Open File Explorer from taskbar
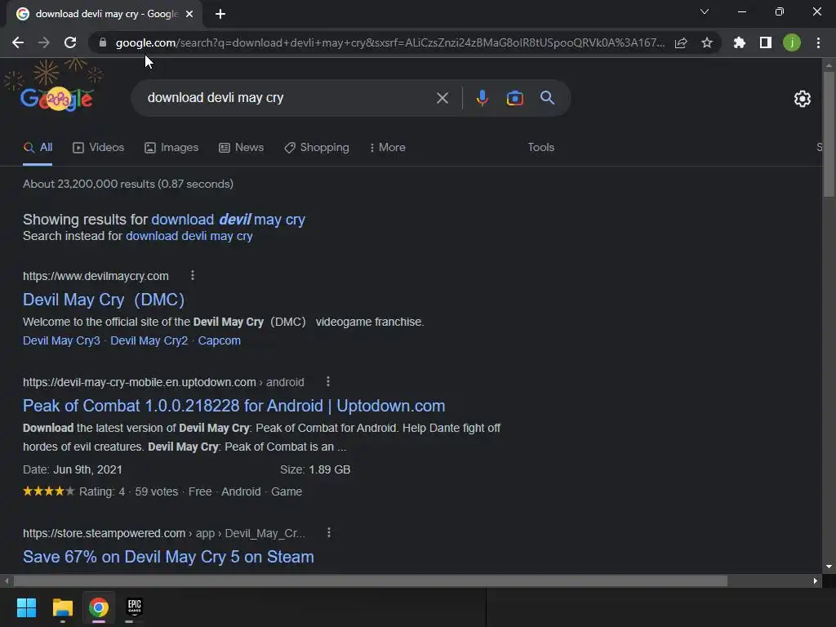This screenshot has height=627, width=836. 62,607
